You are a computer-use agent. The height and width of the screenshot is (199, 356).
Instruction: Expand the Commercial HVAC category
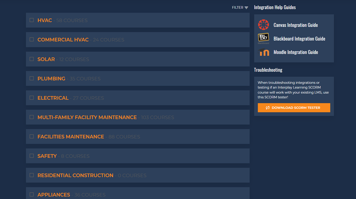pyautogui.click(x=138, y=39)
